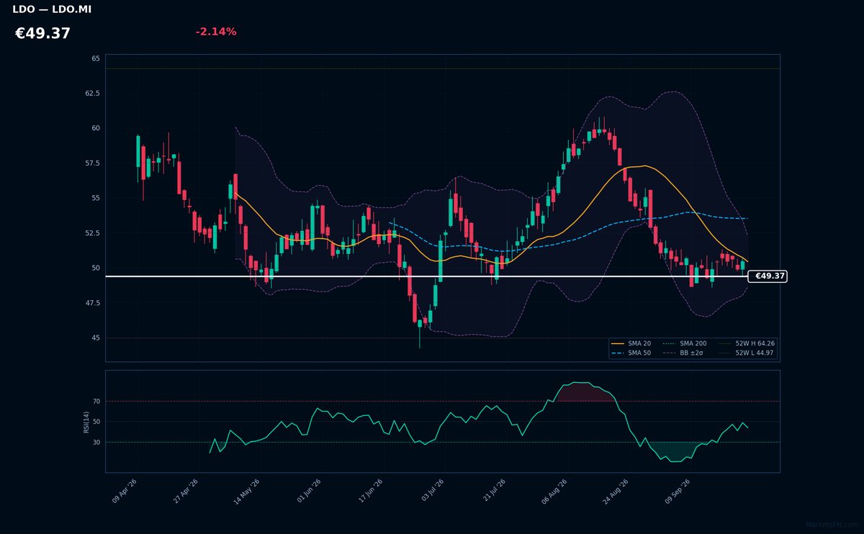The image size is (864, 534).
Task: Select the 52W L 44.97 legend entry
Action: (x=747, y=353)
